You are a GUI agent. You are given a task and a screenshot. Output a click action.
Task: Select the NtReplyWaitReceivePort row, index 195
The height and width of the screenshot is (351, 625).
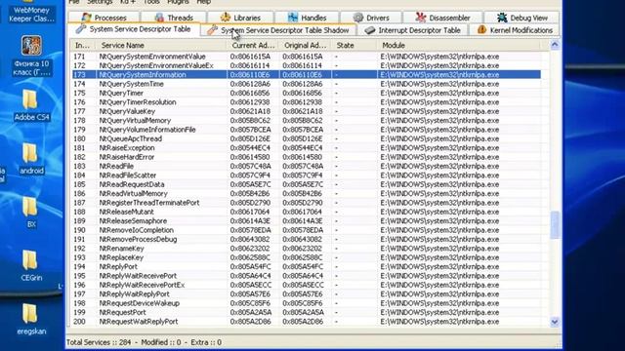(306, 276)
